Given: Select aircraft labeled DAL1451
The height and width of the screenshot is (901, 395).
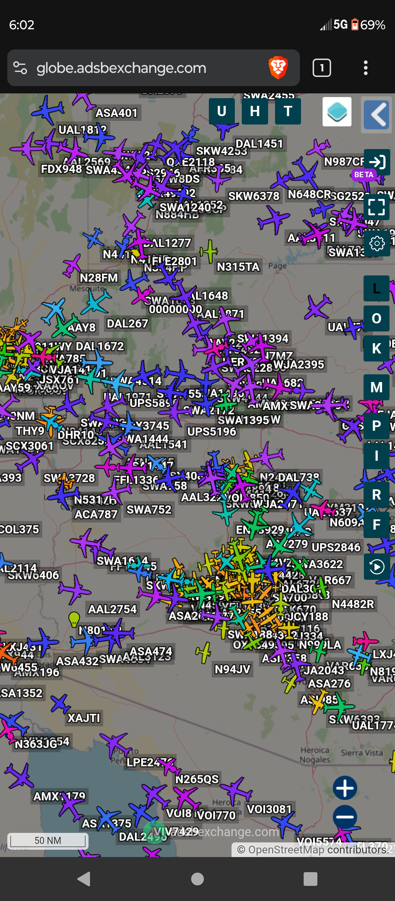Looking at the screenshot, I should (x=259, y=144).
